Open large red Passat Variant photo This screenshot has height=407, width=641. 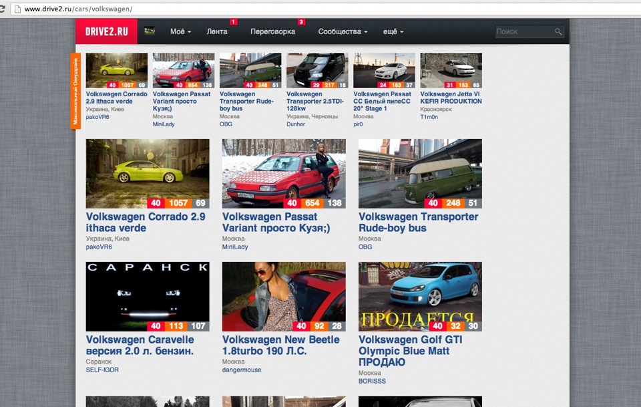[x=284, y=174]
